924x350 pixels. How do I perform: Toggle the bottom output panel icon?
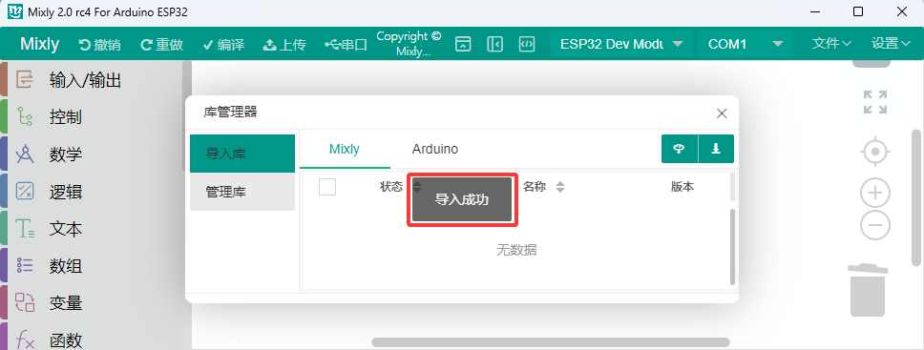tap(463, 44)
